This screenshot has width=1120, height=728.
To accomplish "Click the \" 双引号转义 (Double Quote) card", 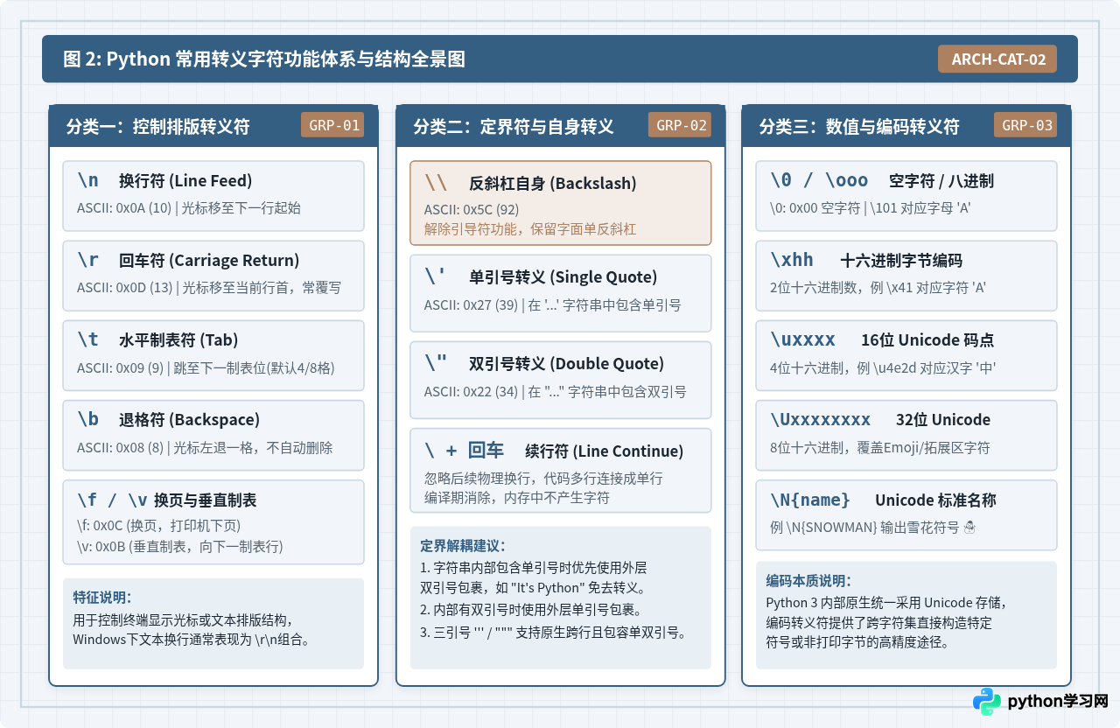I will (x=561, y=380).
